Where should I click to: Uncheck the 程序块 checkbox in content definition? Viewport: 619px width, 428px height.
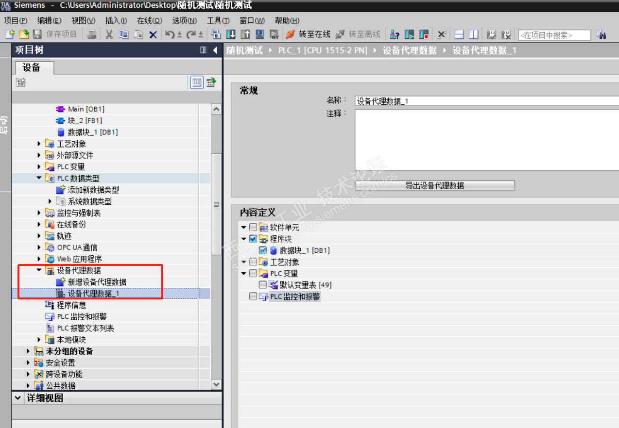pos(253,239)
